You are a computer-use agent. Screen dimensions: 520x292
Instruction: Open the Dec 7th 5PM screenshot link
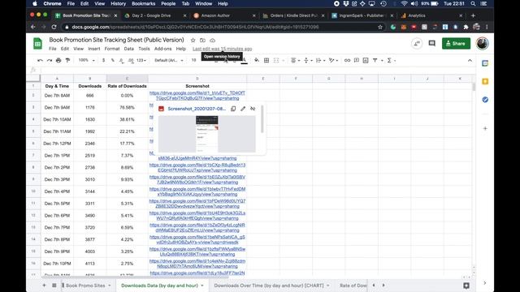click(x=197, y=204)
